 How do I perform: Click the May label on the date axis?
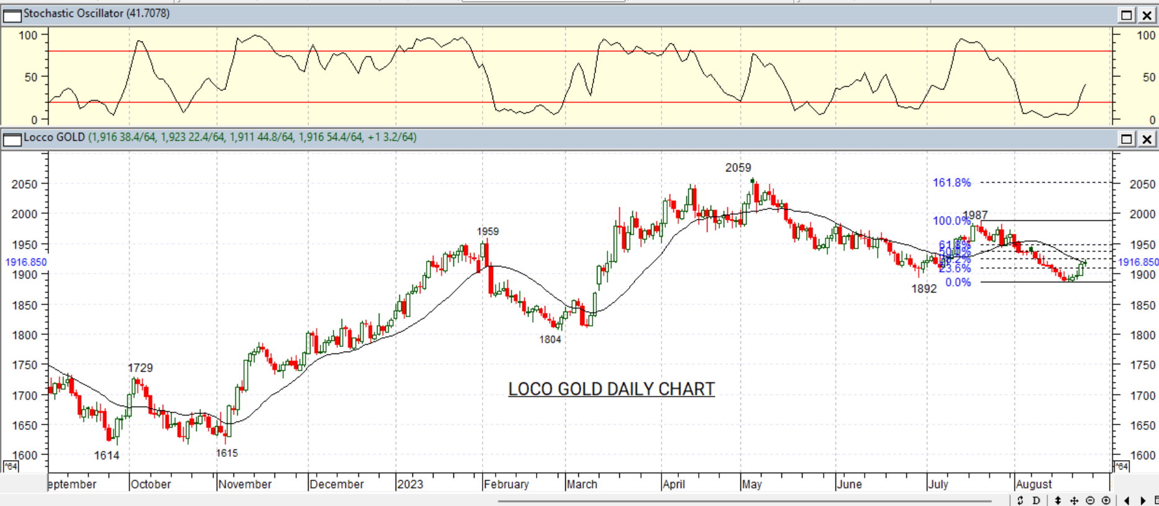point(752,484)
